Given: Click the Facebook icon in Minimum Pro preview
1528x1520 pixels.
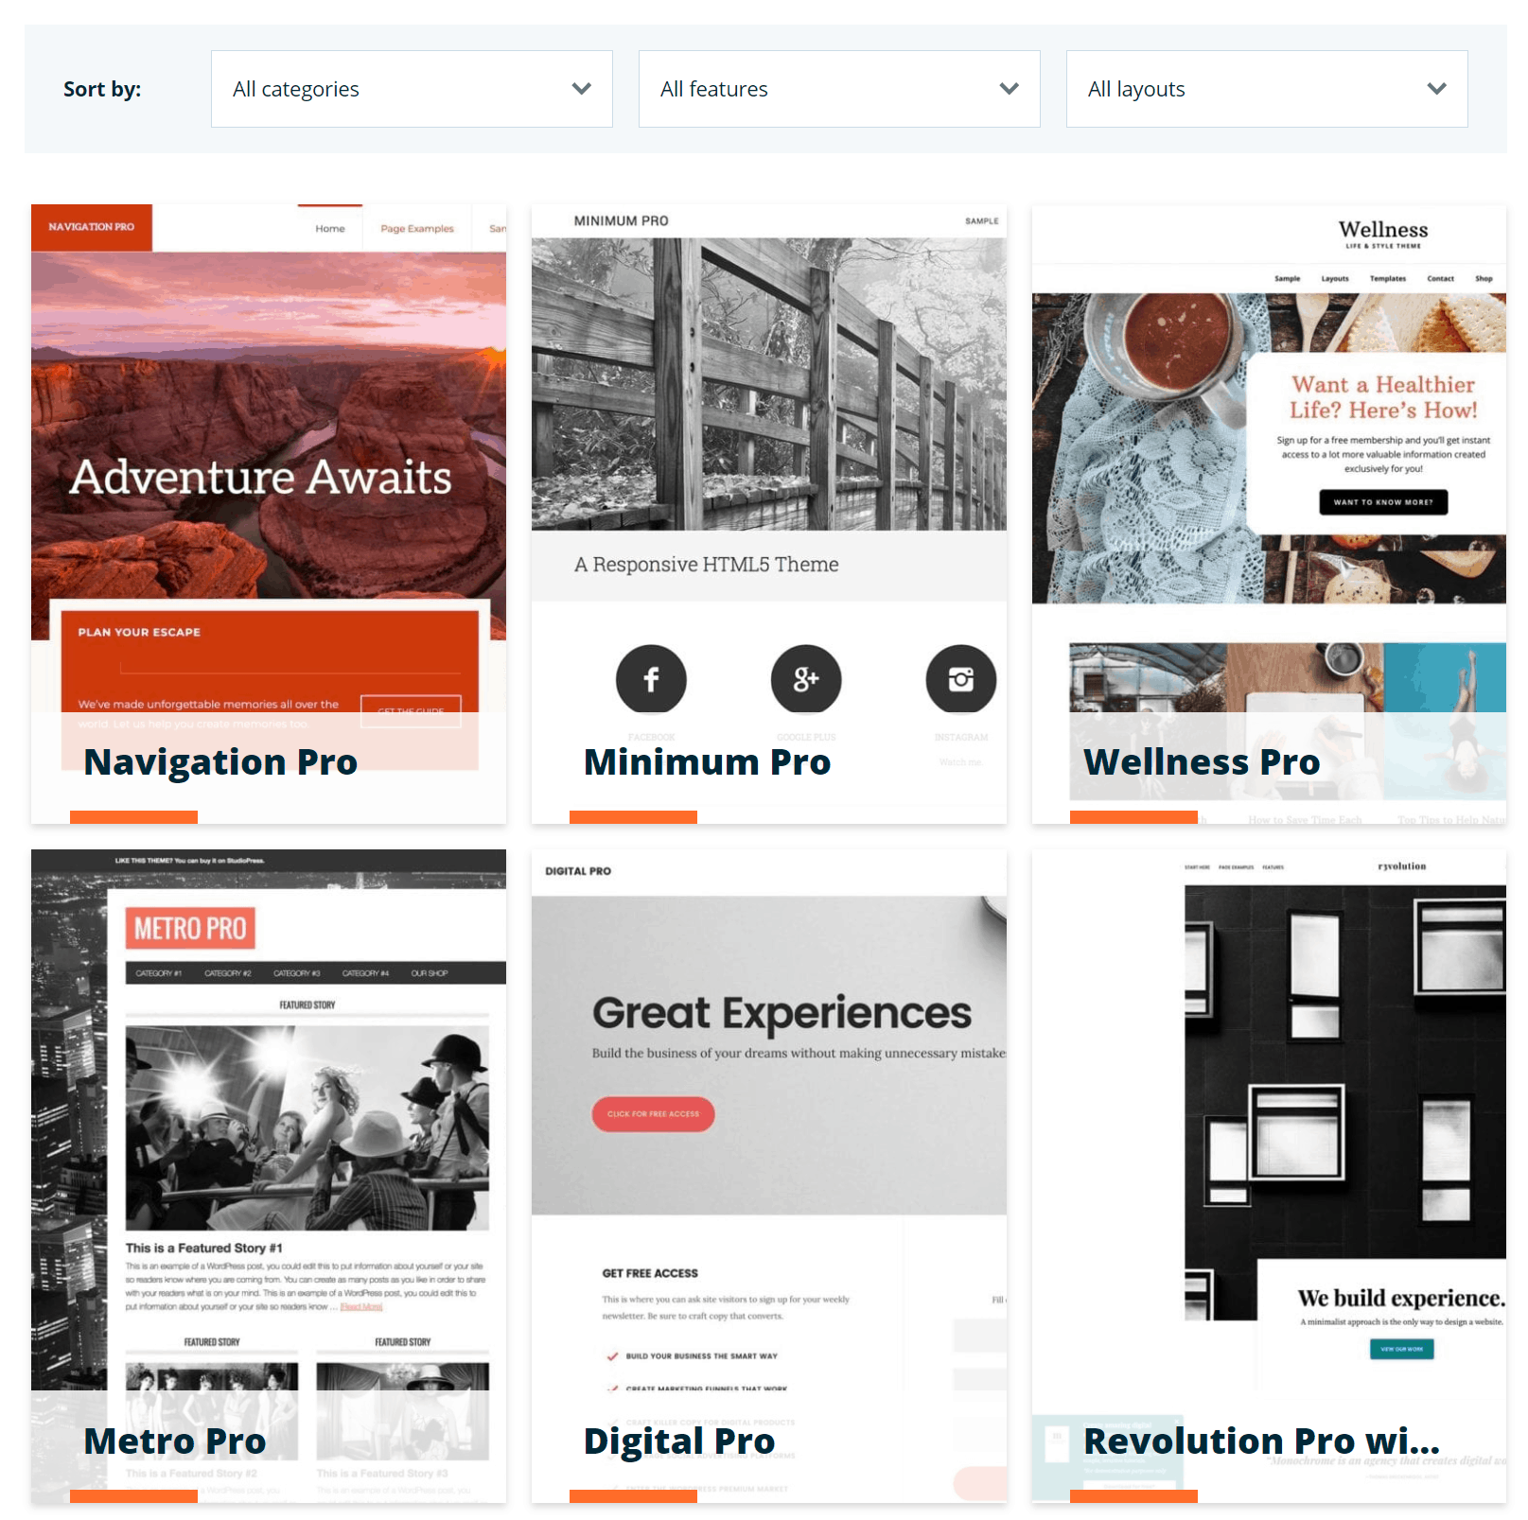Looking at the screenshot, I should tap(651, 679).
